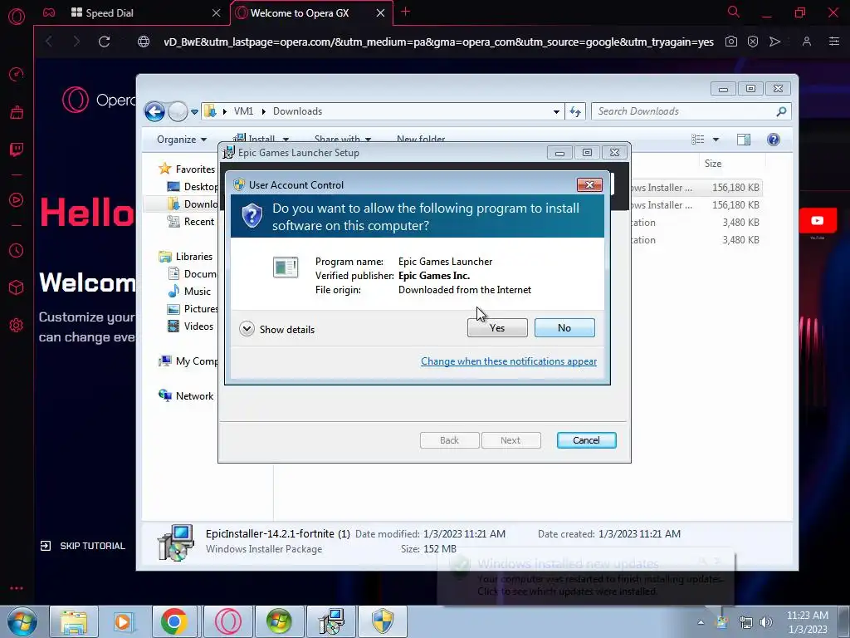Open Windows Explorer folder from taskbar

(74, 621)
